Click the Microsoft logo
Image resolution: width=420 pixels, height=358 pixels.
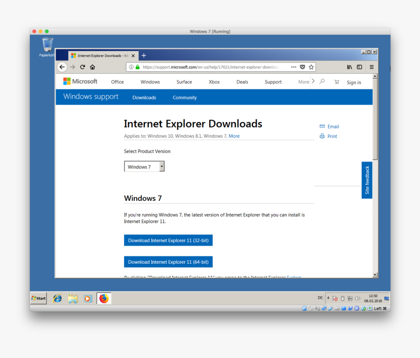point(81,81)
